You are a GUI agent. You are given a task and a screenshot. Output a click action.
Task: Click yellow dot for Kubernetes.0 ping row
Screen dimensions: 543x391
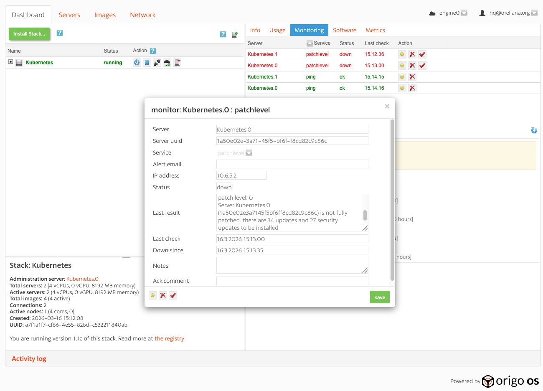point(402,88)
